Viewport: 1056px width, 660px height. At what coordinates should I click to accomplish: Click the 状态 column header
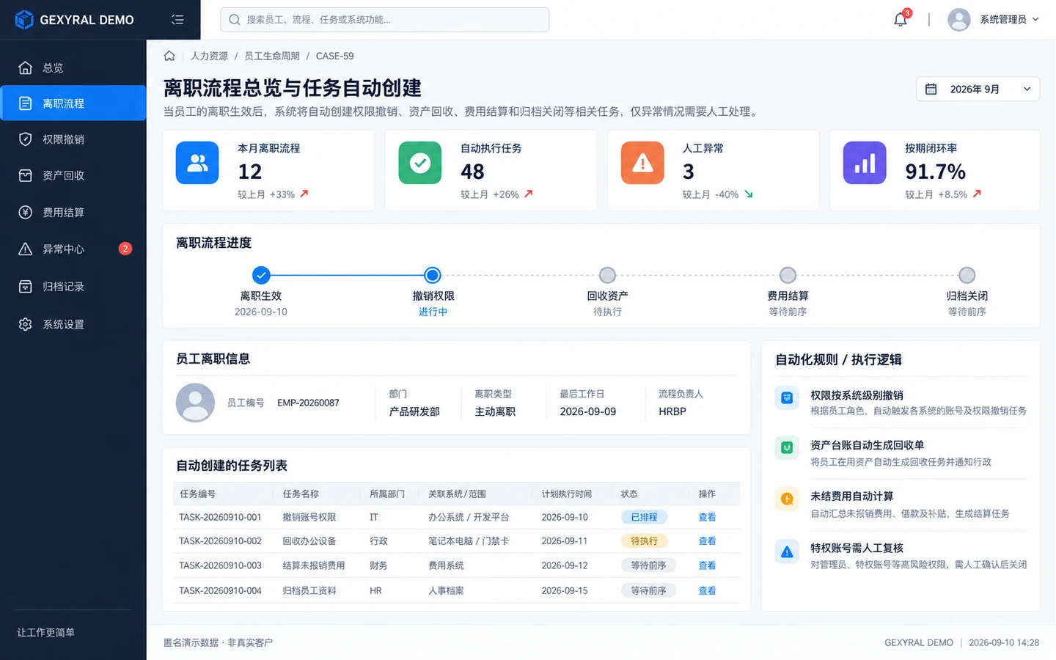pyautogui.click(x=629, y=494)
